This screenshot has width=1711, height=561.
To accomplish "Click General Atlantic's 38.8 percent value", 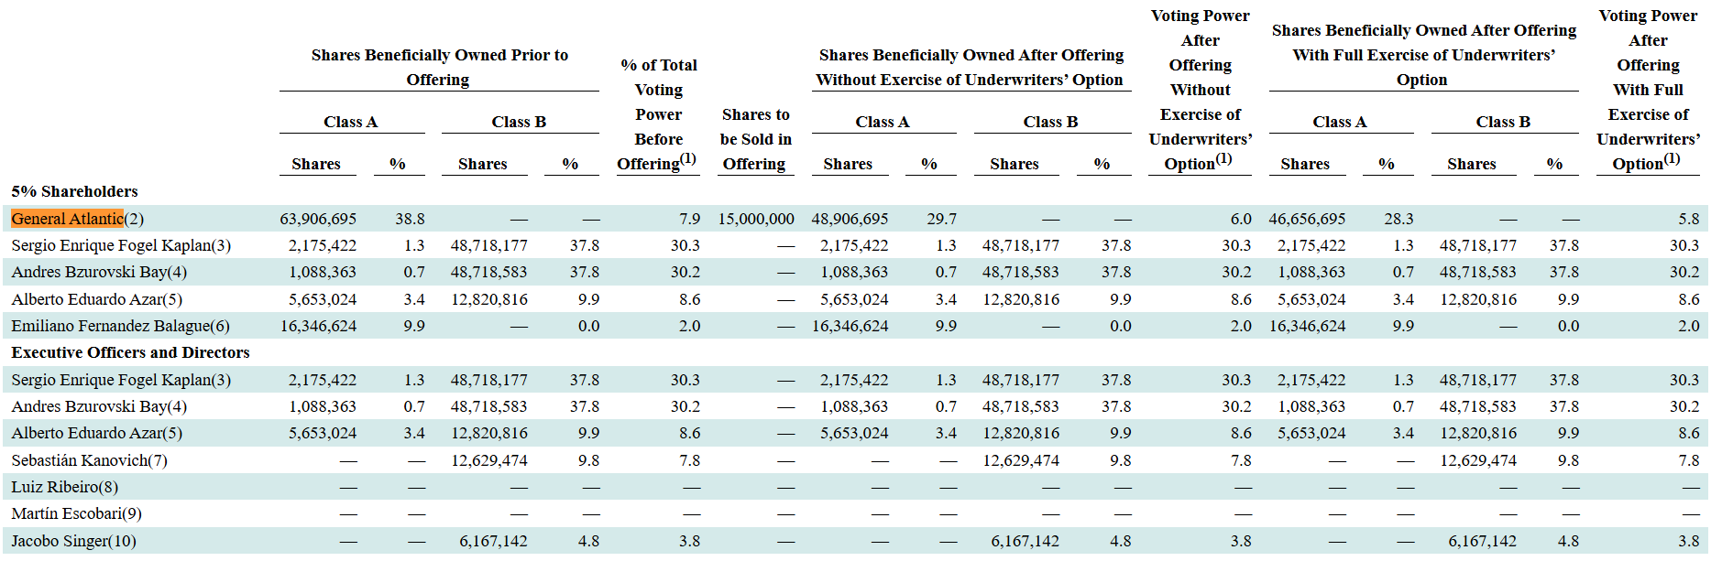I will tap(410, 219).
